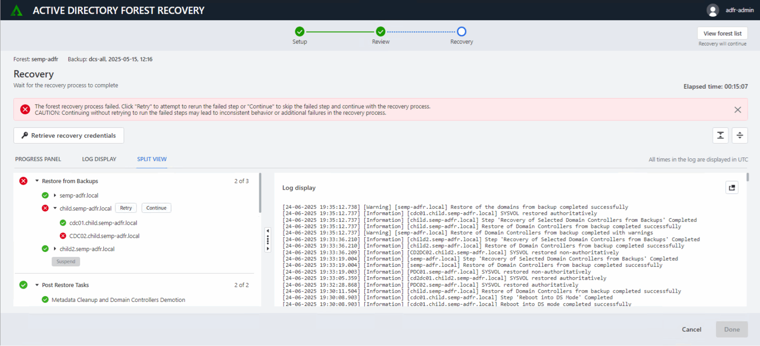The height and width of the screenshot is (346, 760).
Task: Click the collapse all steps icon button
Action: (720, 136)
